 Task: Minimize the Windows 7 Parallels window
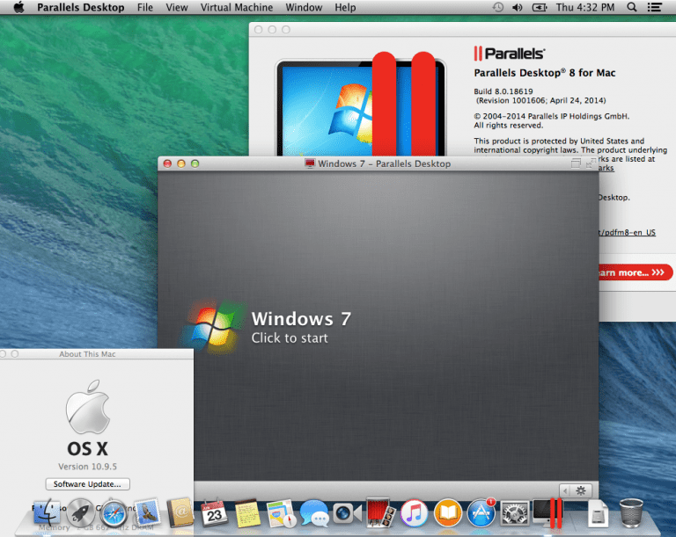click(181, 163)
